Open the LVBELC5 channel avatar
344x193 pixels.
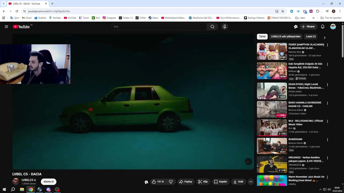(16, 181)
